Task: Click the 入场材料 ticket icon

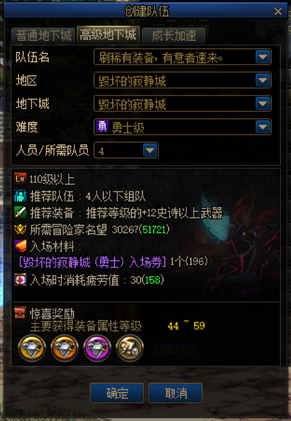Action: click(x=21, y=246)
